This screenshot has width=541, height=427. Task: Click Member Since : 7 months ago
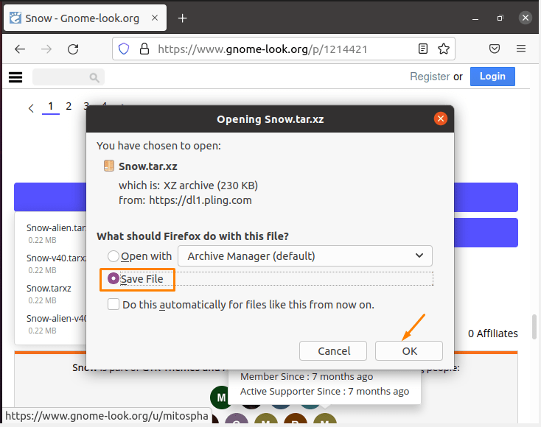tap(307, 377)
